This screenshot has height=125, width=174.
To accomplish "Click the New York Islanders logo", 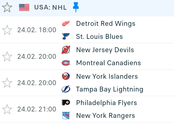I will tap(66, 76).
